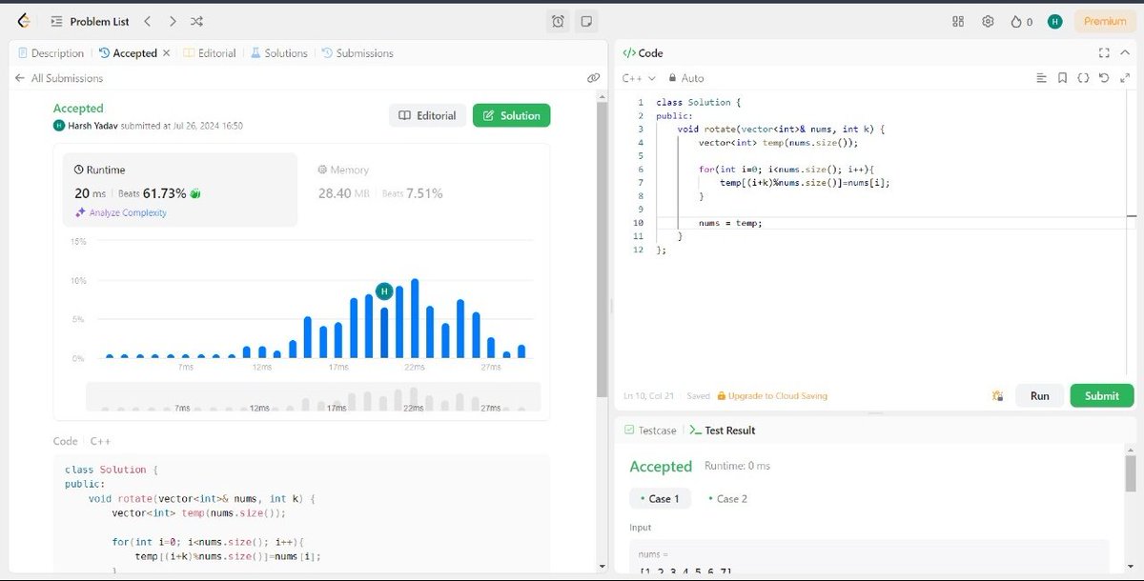Open editor settings via the braces icon
This screenshot has height=581, width=1144.
click(x=1083, y=78)
